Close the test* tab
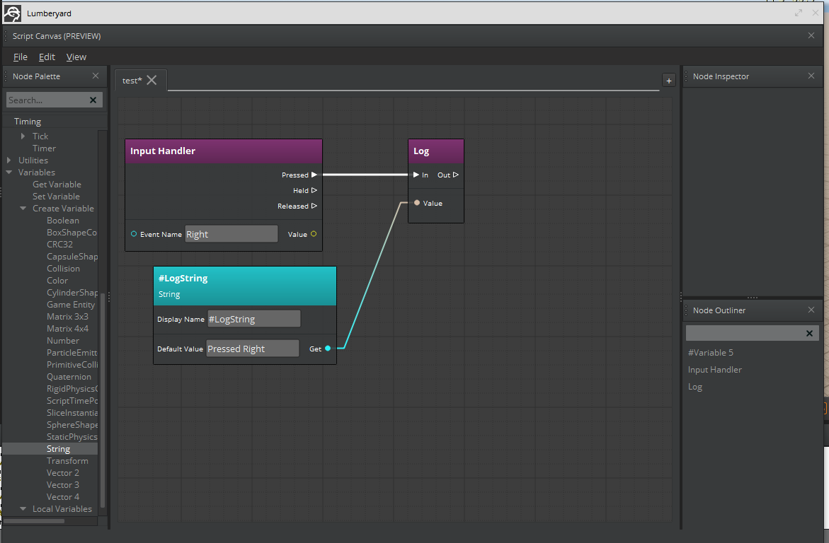 [x=151, y=81]
